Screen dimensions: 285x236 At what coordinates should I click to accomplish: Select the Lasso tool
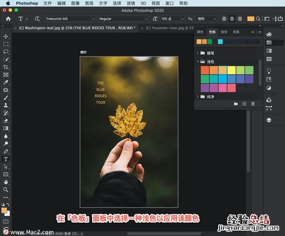click(x=6, y=52)
